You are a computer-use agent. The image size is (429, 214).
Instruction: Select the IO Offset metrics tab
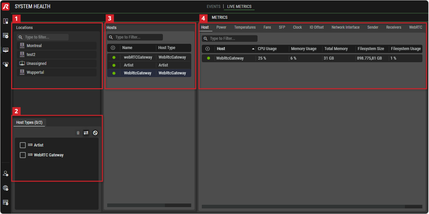(x=317, y=27)
